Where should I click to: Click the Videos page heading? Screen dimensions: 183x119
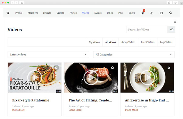tap(15, 29)
